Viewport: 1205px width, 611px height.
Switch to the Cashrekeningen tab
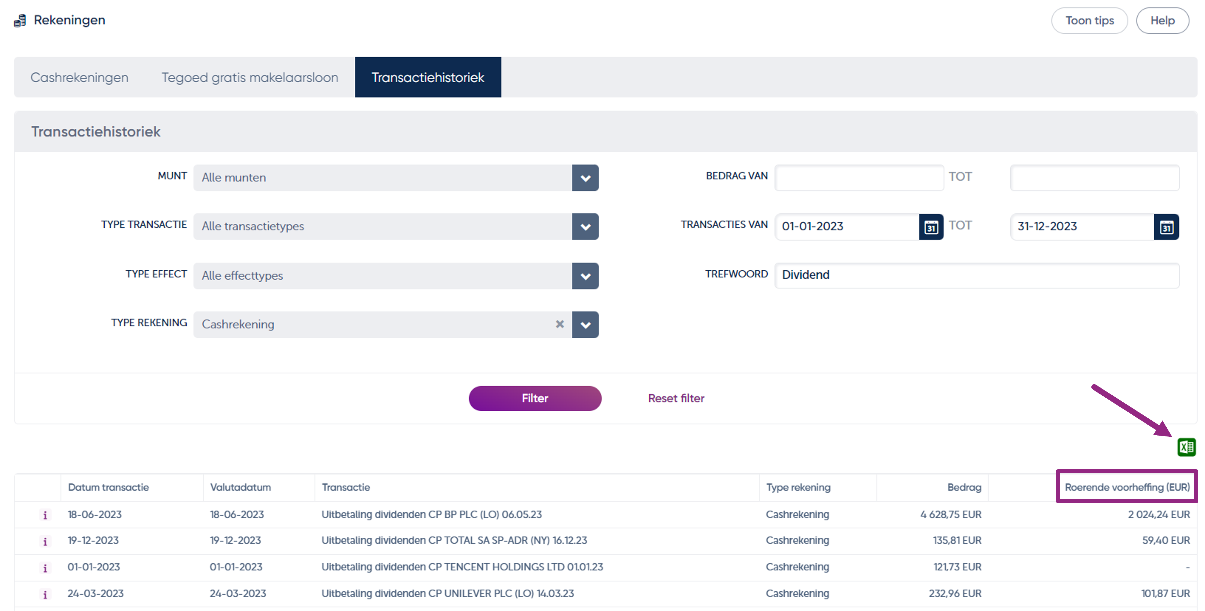point(79,77)
